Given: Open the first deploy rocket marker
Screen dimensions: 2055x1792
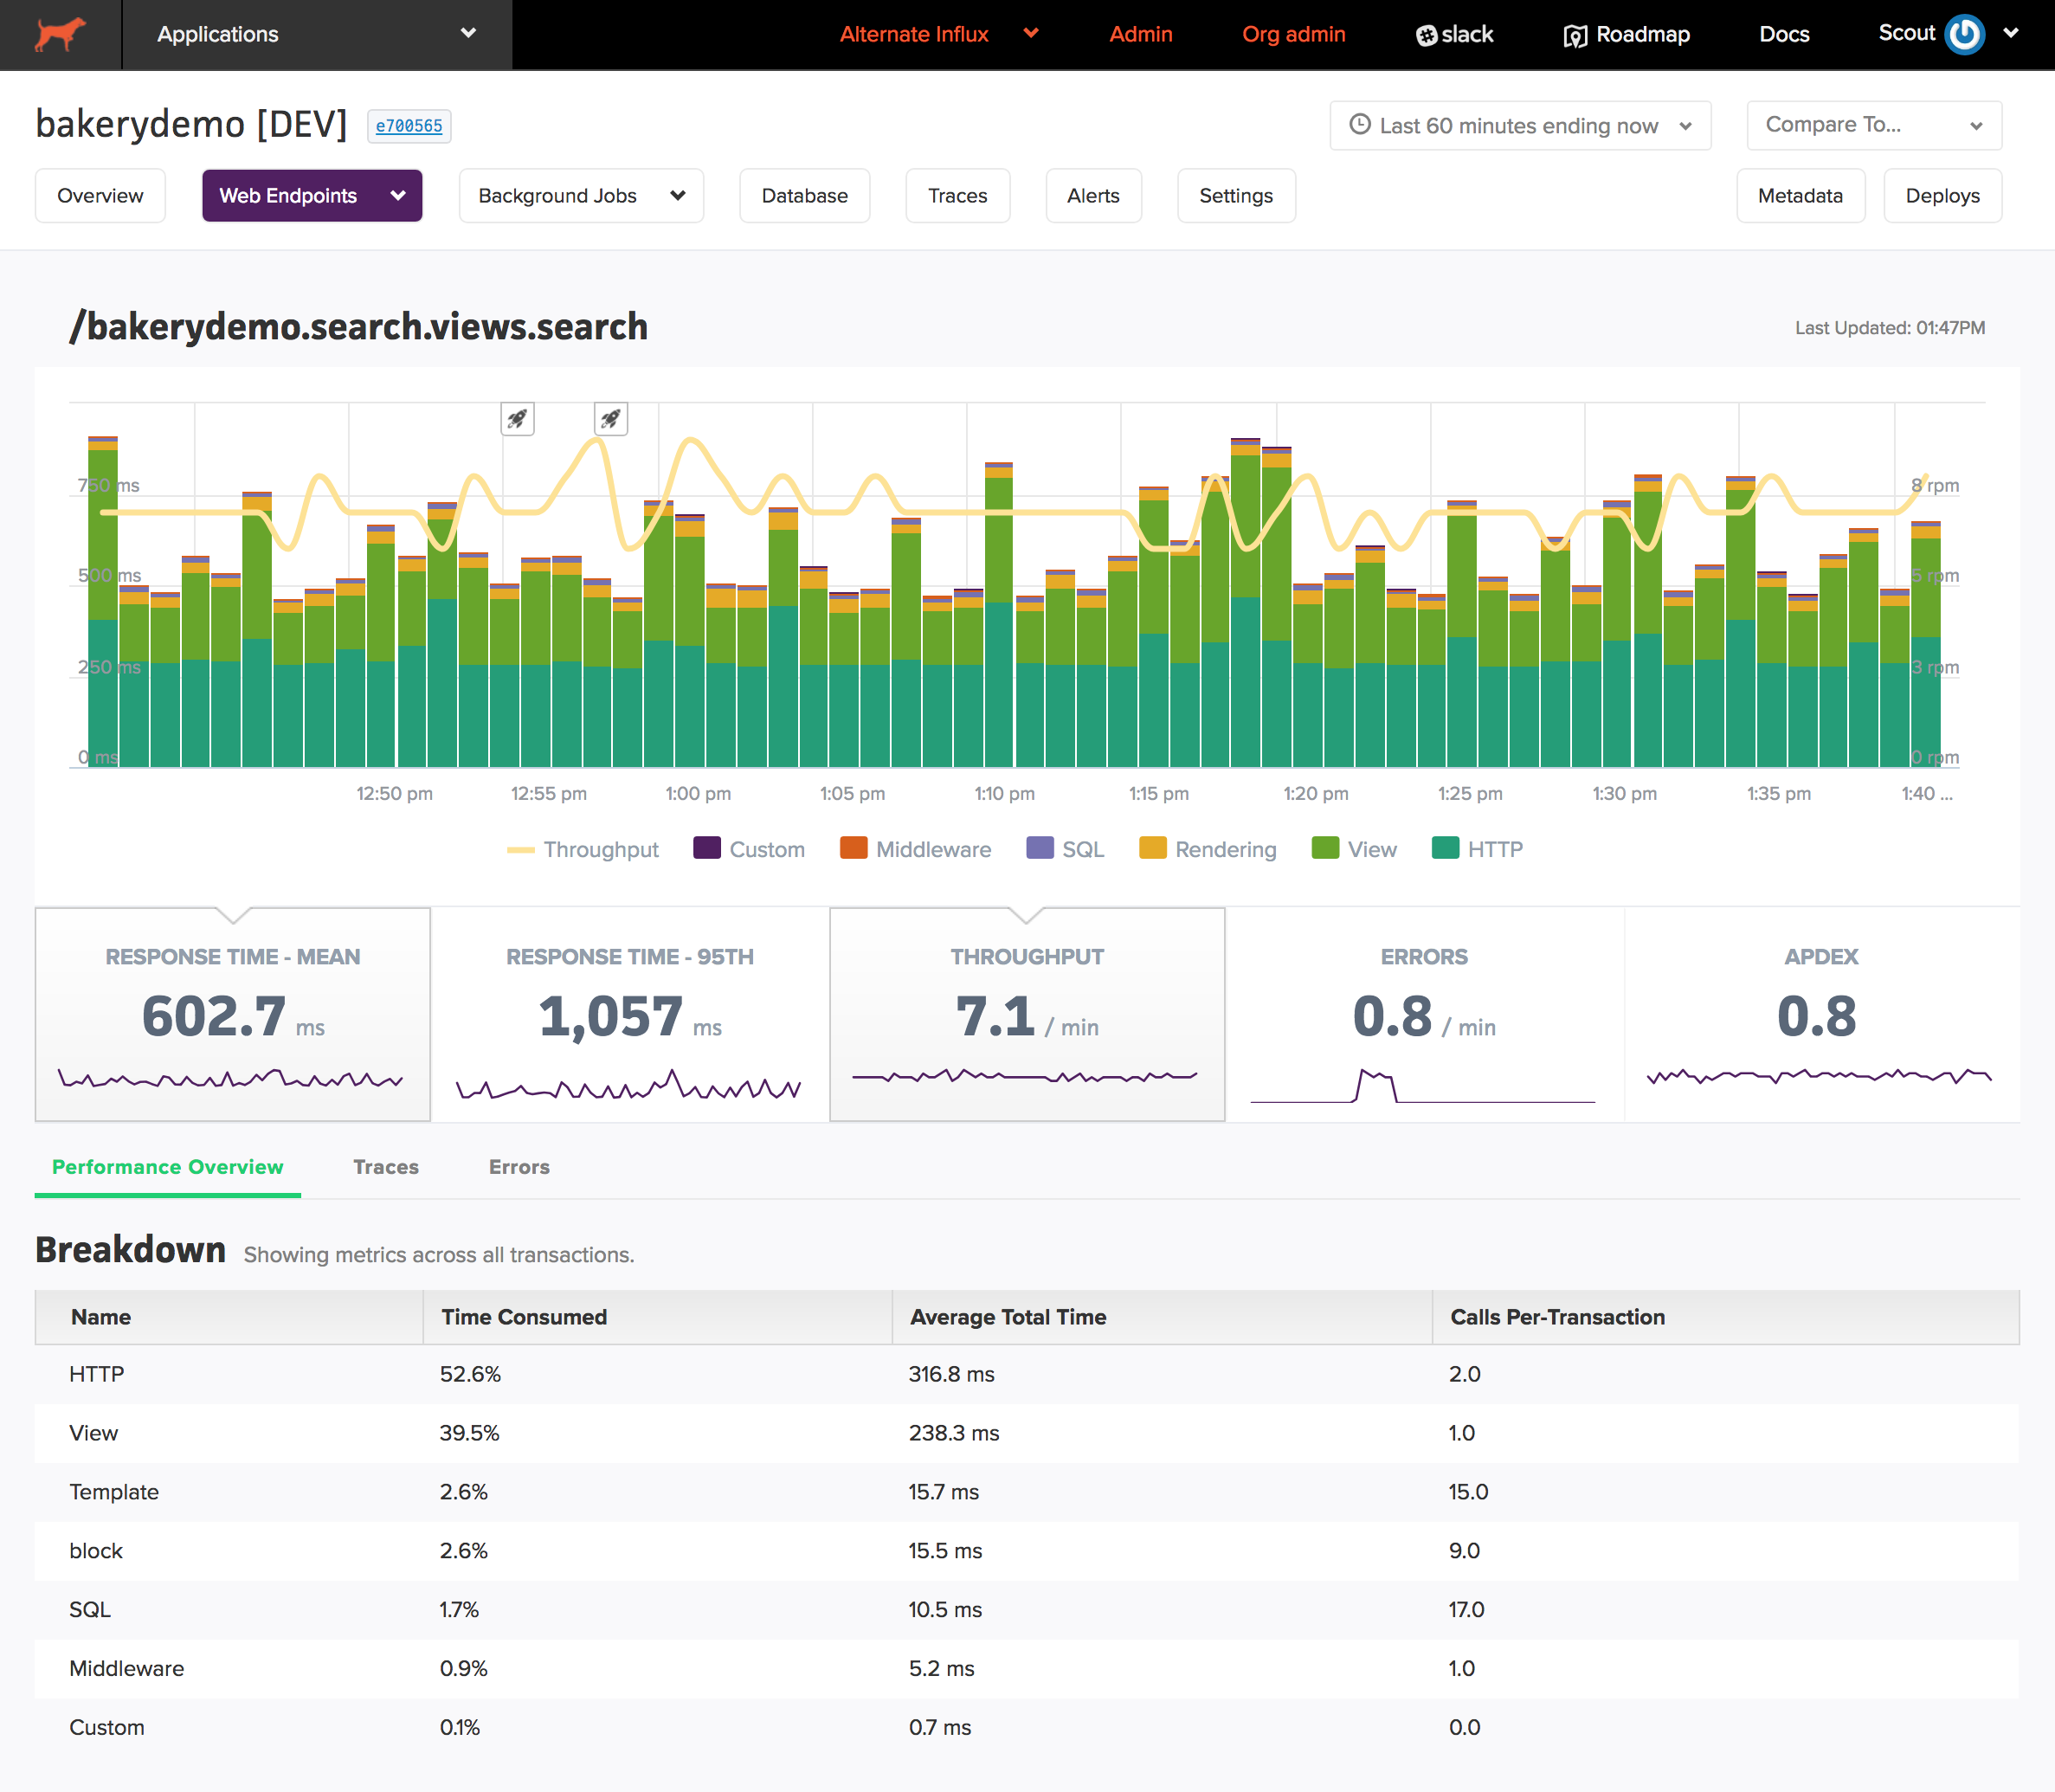Looking at the screenshot, I should [x=517, y=418].
